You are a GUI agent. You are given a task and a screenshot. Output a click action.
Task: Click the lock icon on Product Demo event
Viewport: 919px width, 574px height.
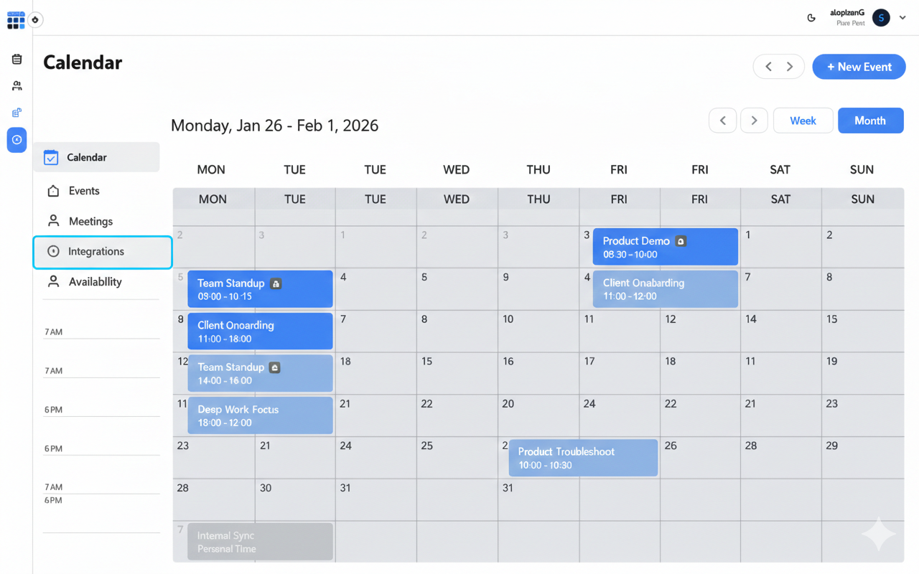click(681, 241)
